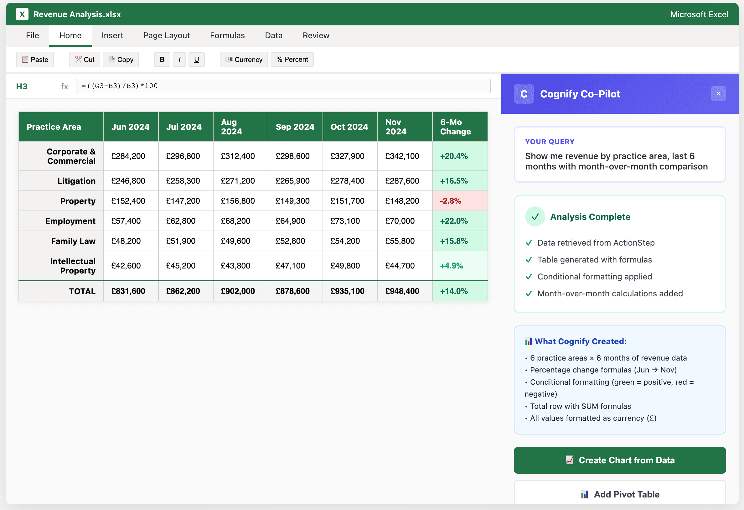Apply Percent number formatting
This screenshot has height=510, width=744.
292,59
